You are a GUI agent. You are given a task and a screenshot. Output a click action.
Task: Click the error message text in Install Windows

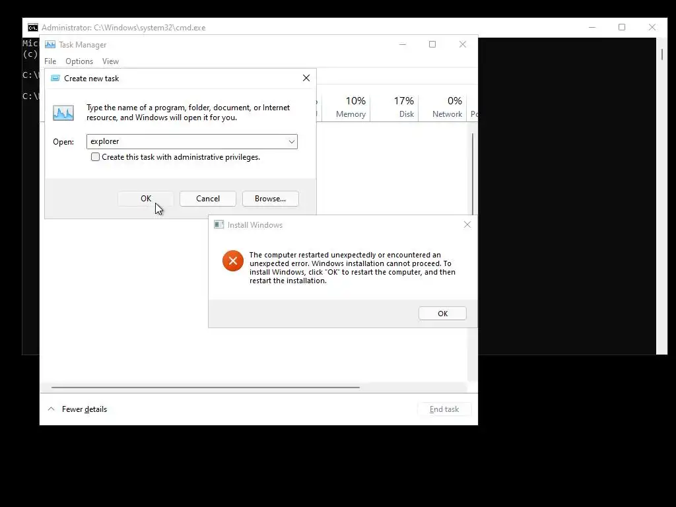(353, 268)
